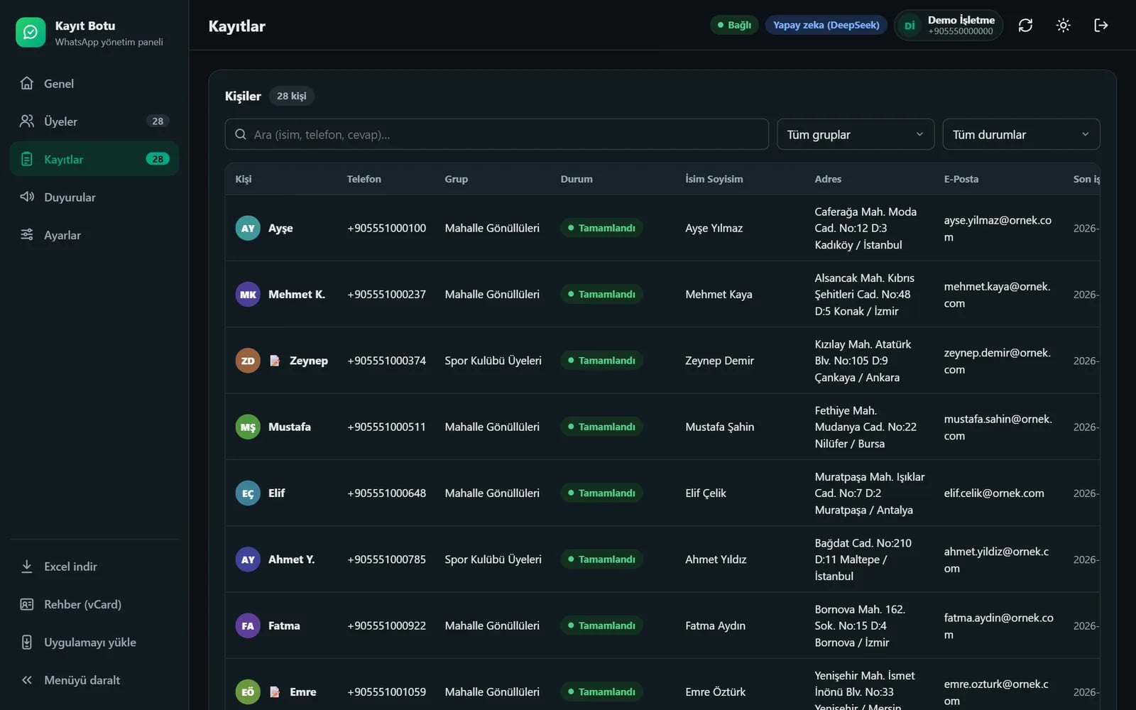Expand the Tüm durumlar dropdown
1136x710 pixels.
(1021, 134)
